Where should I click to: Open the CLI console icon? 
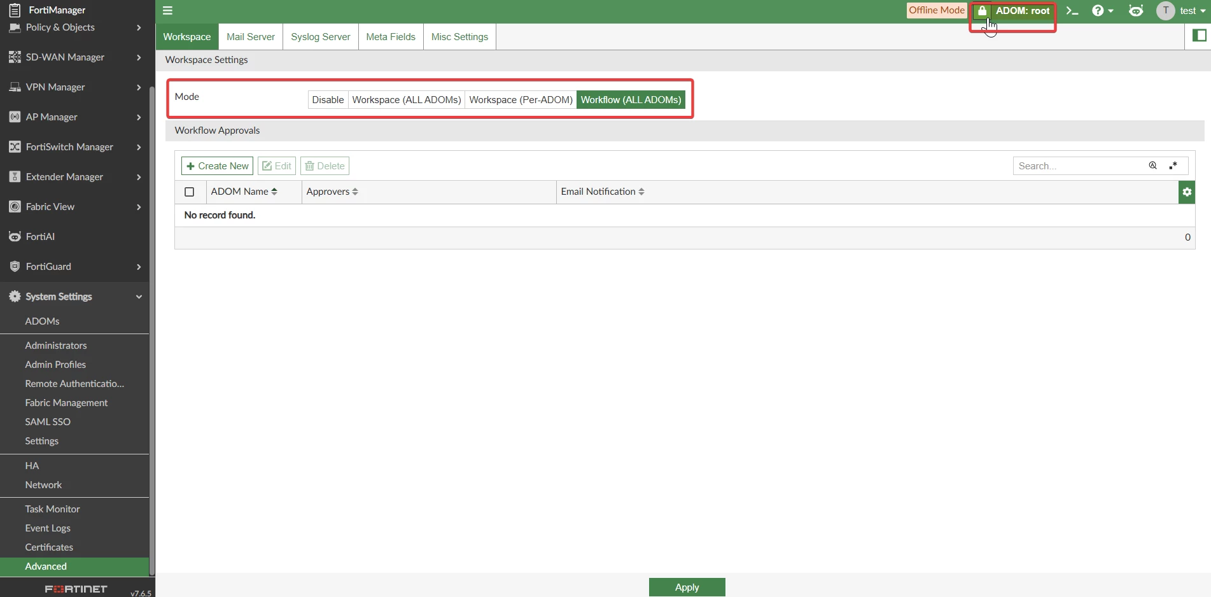pos(1072,11)
